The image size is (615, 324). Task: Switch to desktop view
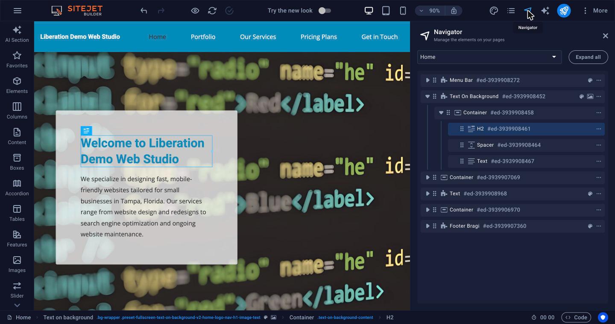(369, 11)
